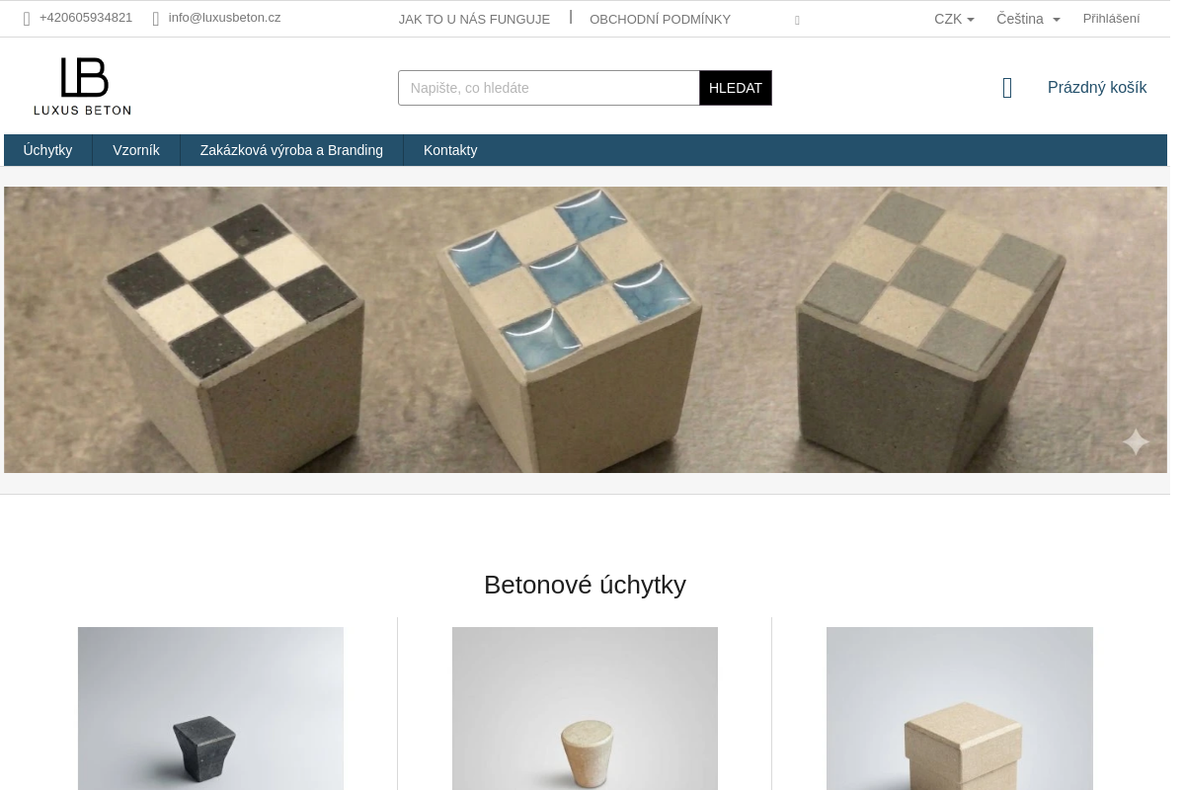The height and width of the screenshot is (790, 1185).
Task: Open the Úchytky menu item
Action: (x=47, y=150)
